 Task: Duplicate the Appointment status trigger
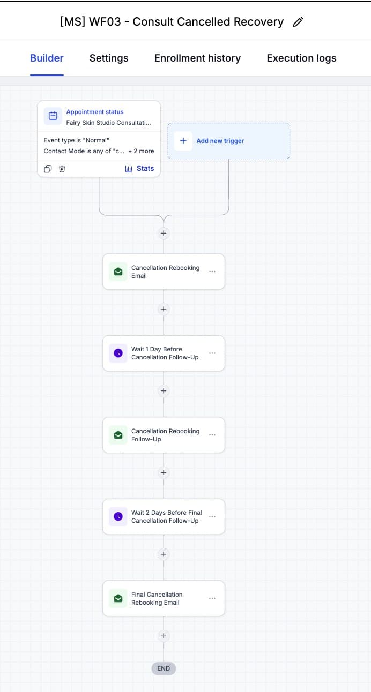[x=48, y=169]
